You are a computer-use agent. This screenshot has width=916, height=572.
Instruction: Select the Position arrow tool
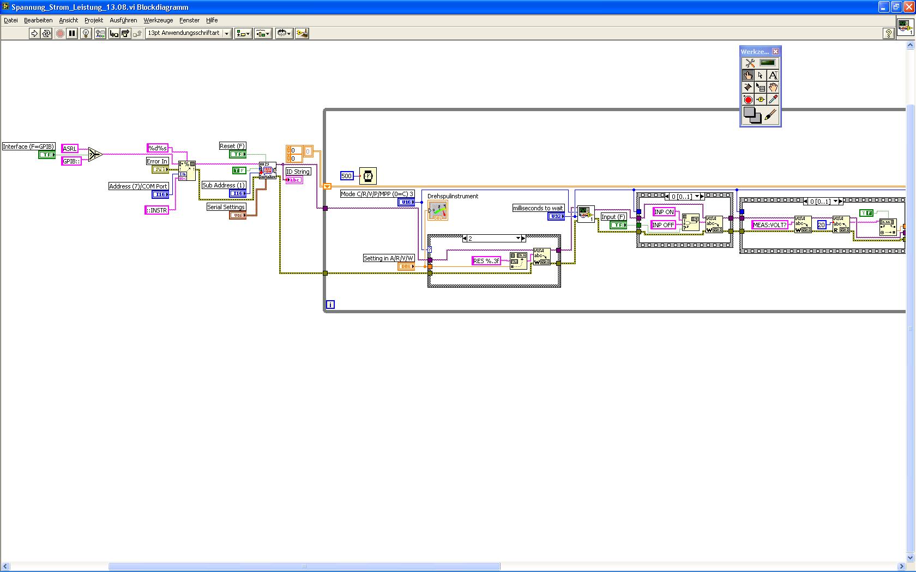[761, 75]
